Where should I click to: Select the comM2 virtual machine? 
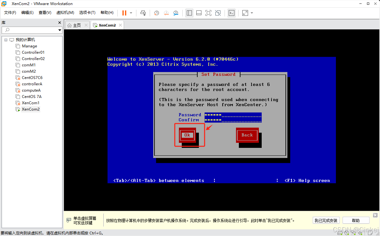(x=29, y=71)
